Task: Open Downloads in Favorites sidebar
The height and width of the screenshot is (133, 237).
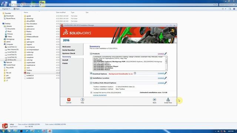Action: pyautogui.click(x=10, y=16)
